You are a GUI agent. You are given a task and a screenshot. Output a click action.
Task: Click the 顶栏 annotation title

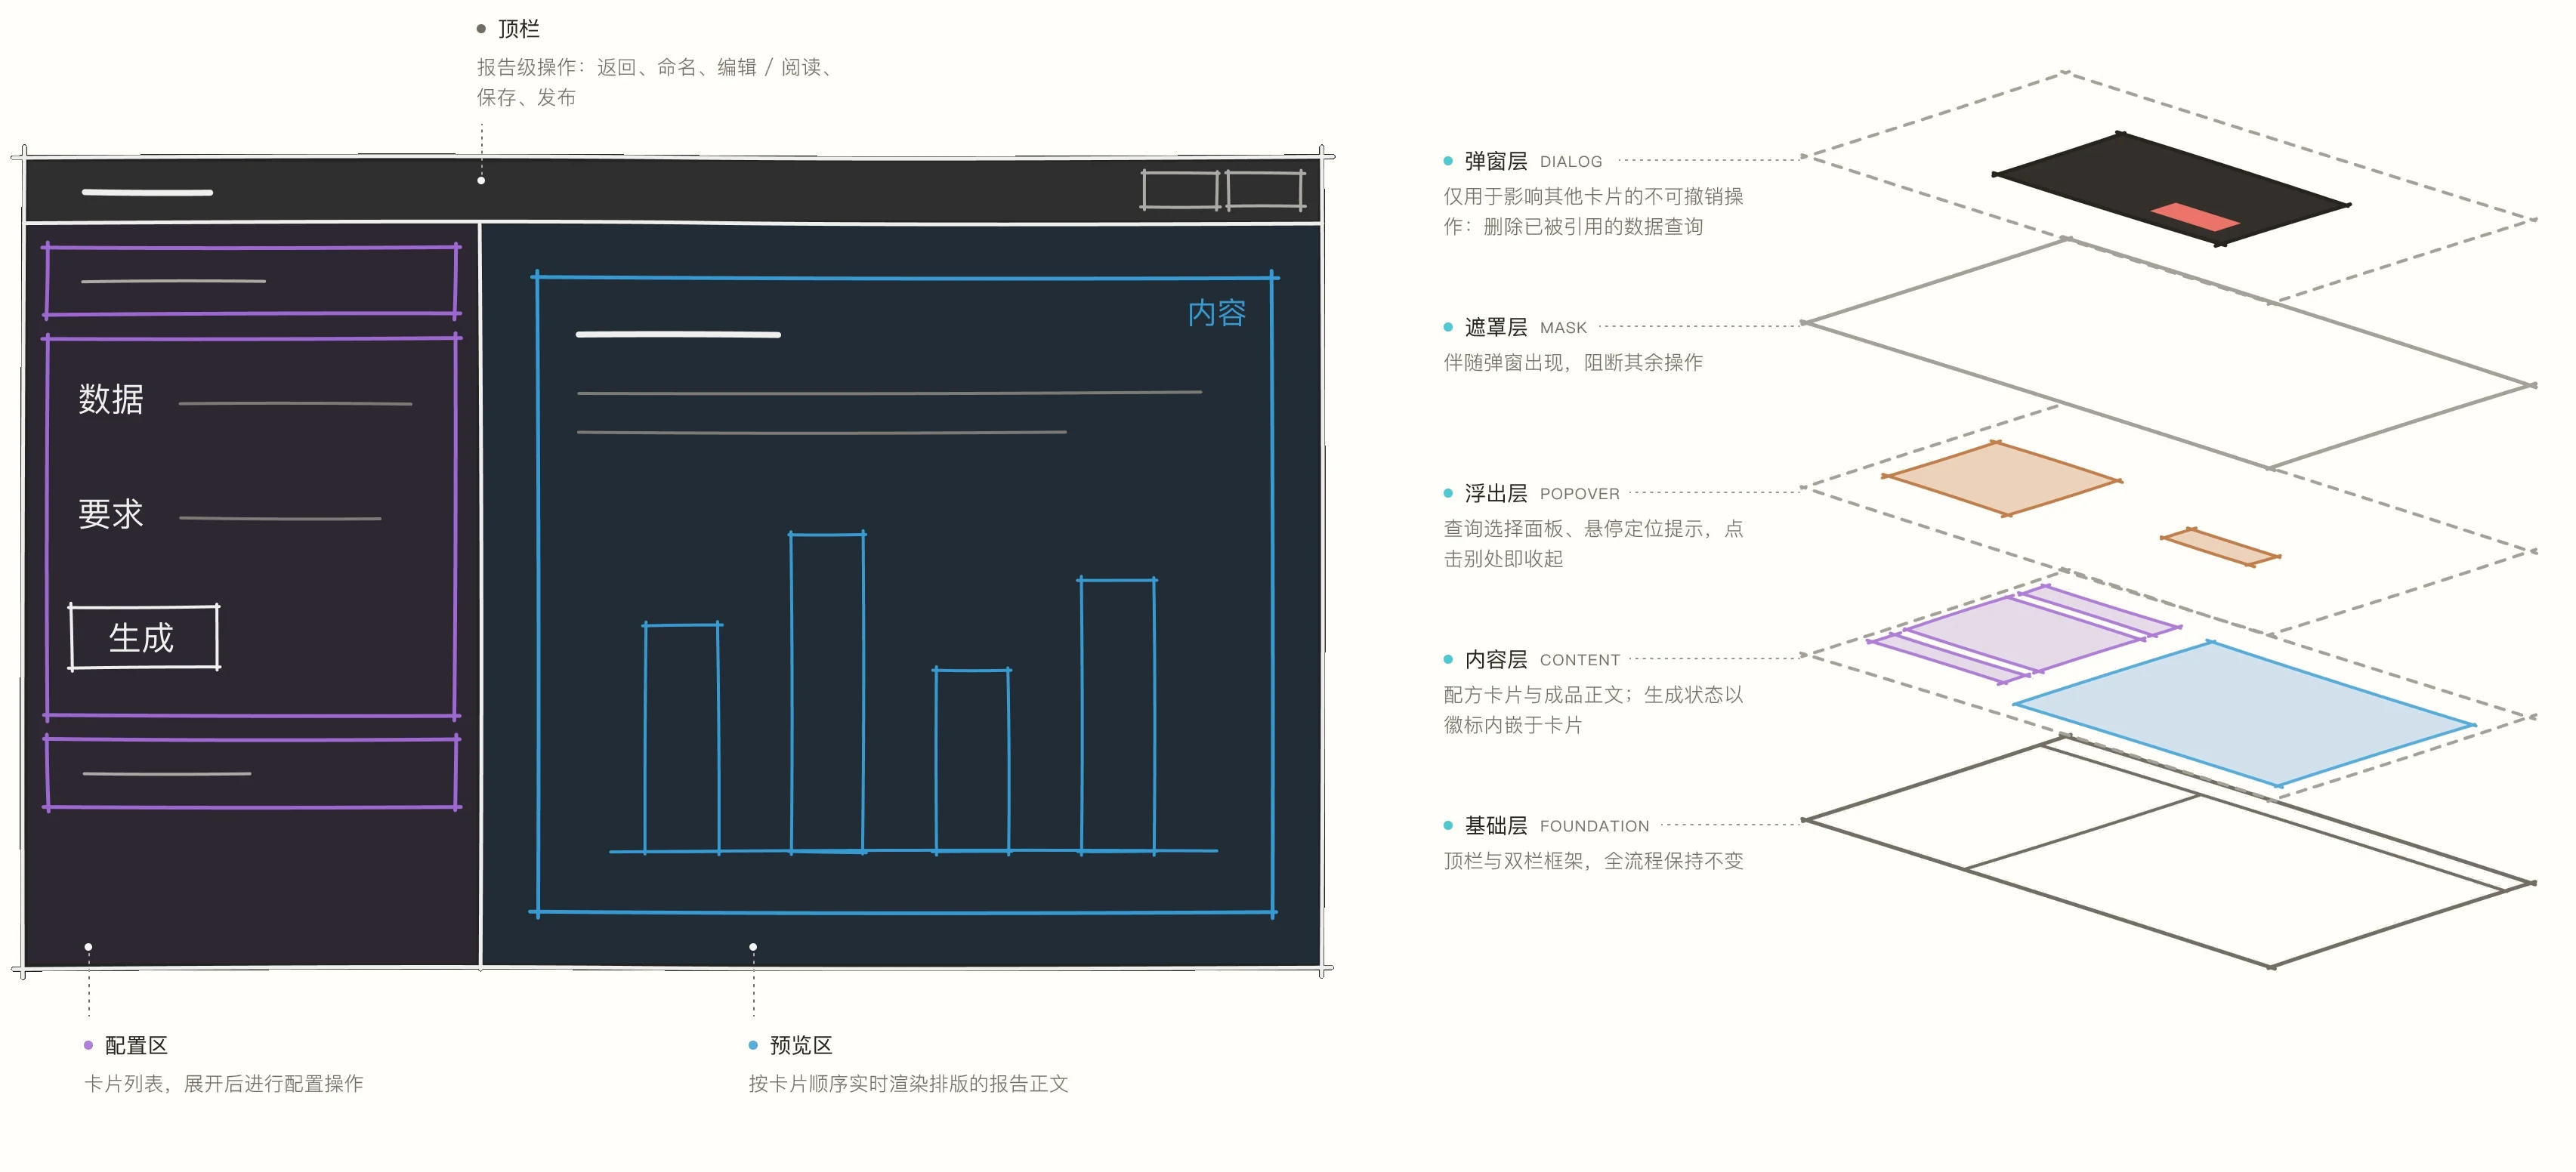(519, 29)
